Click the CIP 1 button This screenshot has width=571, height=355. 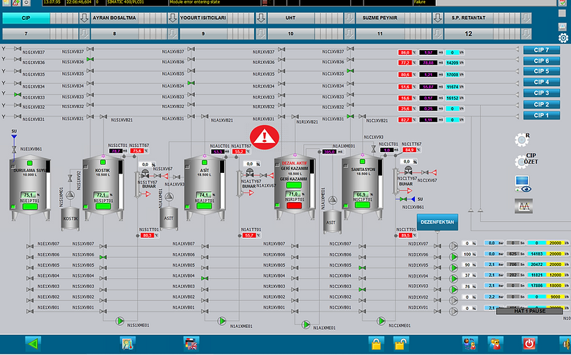[542, 115]
